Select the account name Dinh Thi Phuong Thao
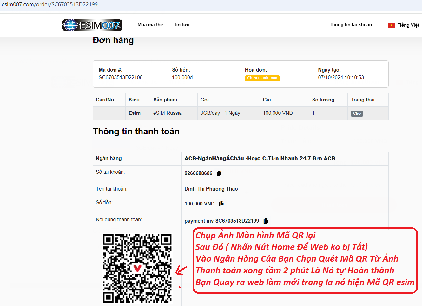The height and width of the screenshot is (306, 422). coord(211,189)
